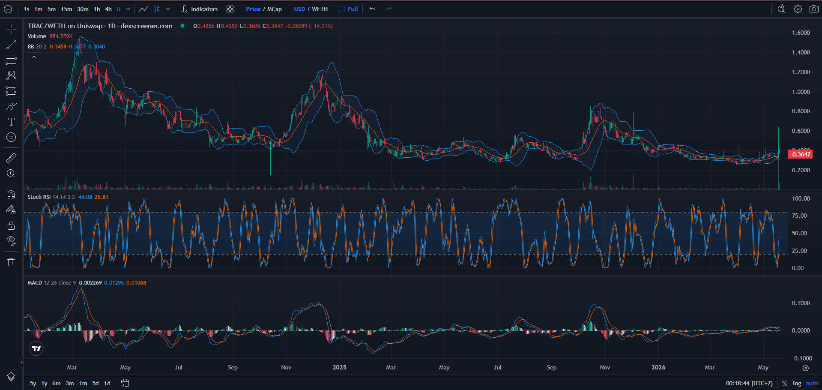The width and height of the screenshot is (822, 390).
Task: Redo the last chart action
Action: click(389, 9)
